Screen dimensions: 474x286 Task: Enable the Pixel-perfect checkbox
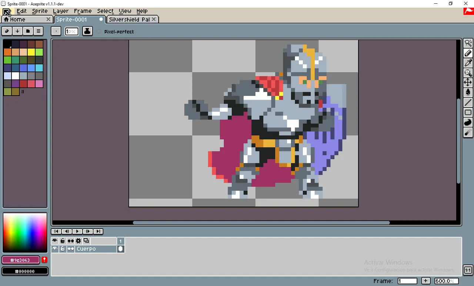coord(99,31)
